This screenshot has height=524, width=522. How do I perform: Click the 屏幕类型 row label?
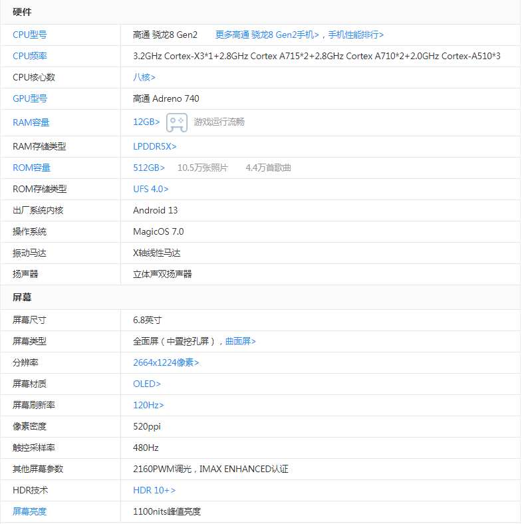[29, 342]
